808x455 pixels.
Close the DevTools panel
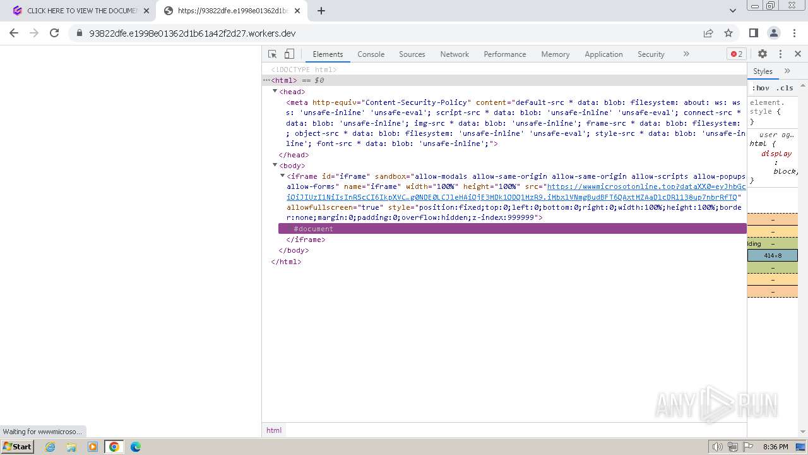coord(798,54)
